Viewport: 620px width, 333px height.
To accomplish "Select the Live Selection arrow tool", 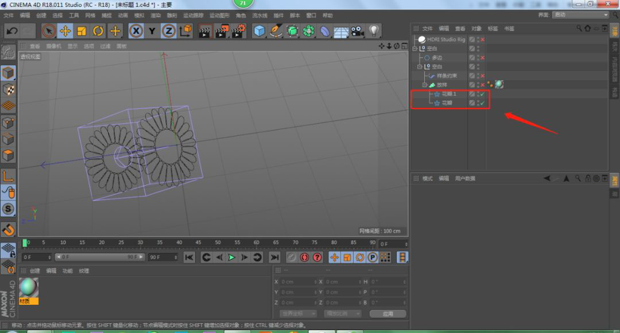I will click(x=49, y=31).
